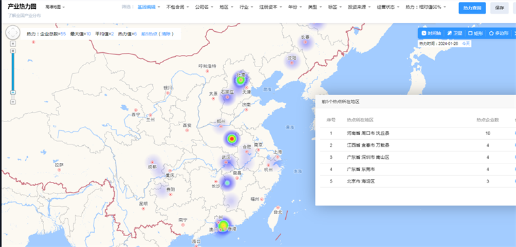This screenshot has height=247, width=516.
Task: Click the Shenzhen yellow heat spot
Action: coord(223,225)
